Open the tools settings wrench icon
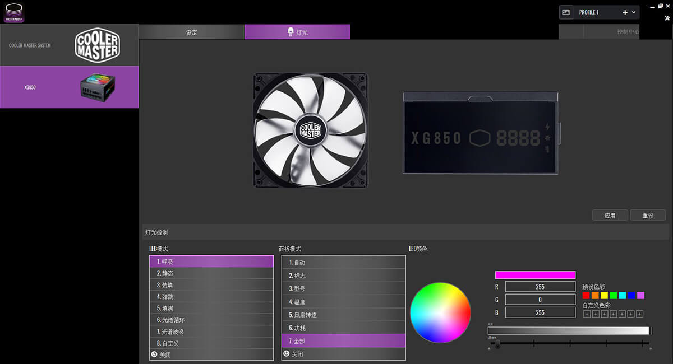673x364 pixels. 667,18
